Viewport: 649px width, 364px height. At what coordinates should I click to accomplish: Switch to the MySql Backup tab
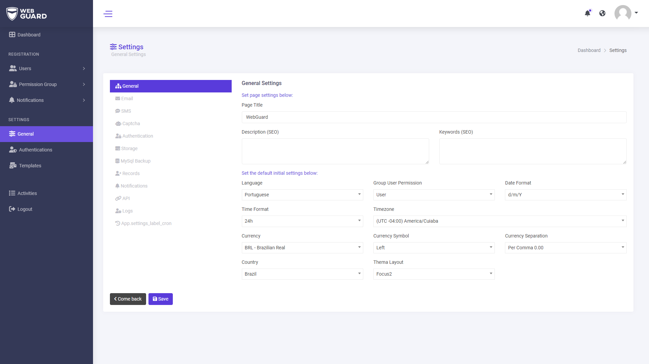135,161
